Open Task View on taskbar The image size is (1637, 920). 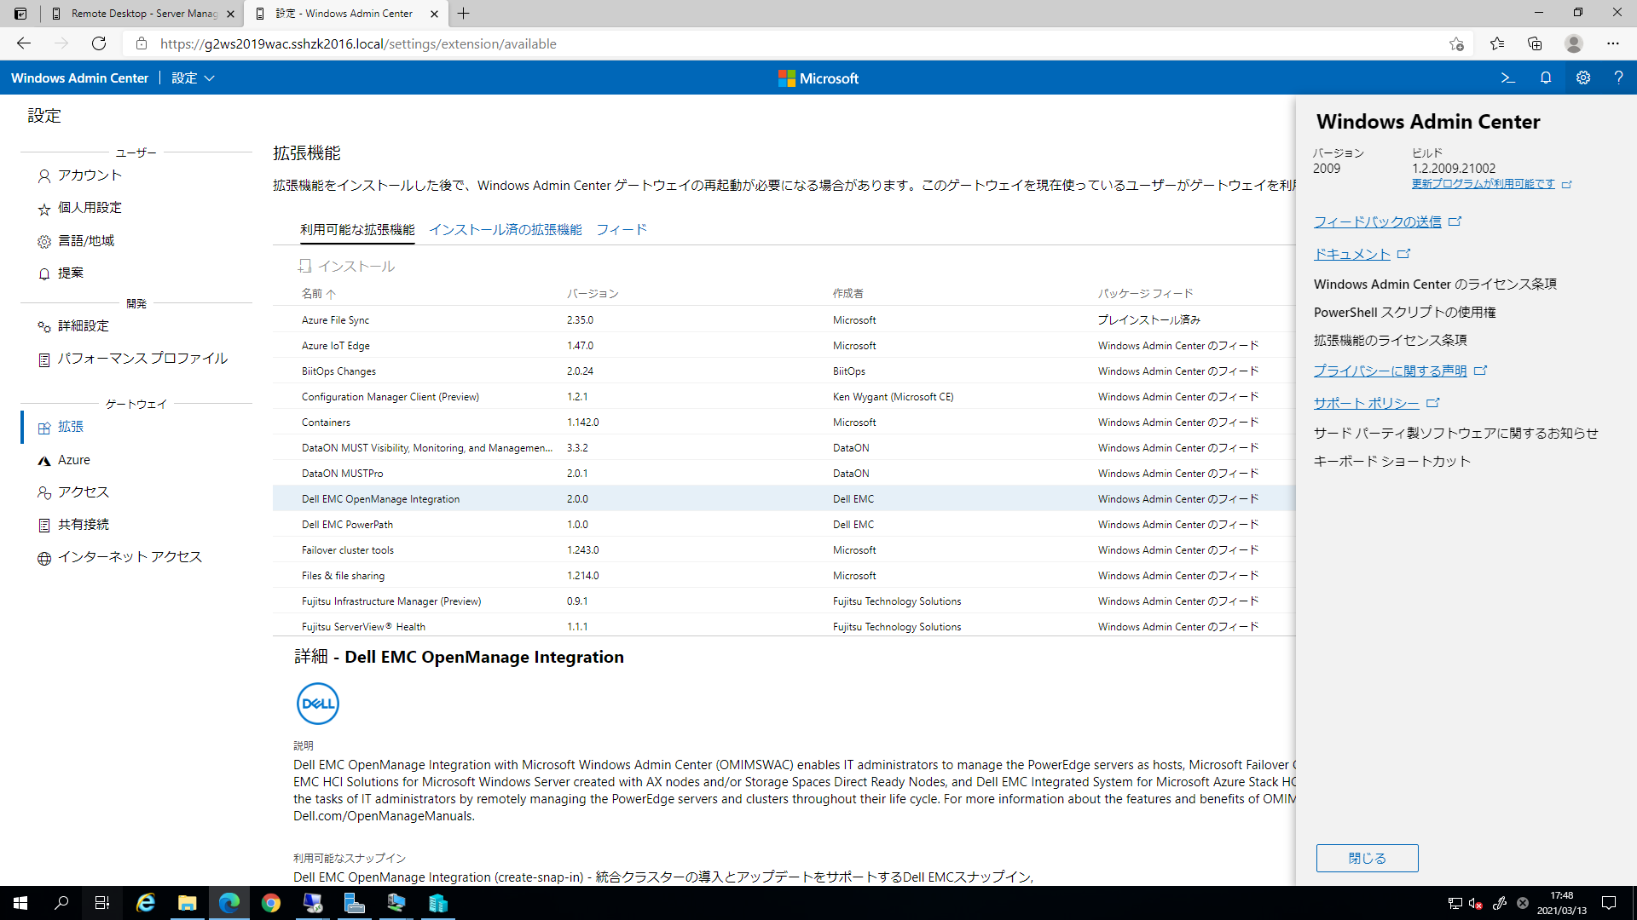(102, 903)
